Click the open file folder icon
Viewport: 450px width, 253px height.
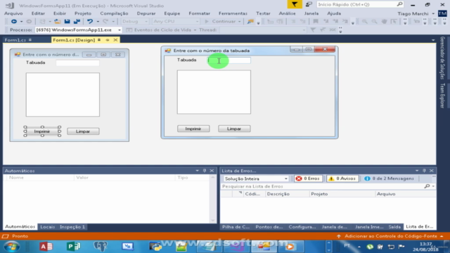point(58,22)
